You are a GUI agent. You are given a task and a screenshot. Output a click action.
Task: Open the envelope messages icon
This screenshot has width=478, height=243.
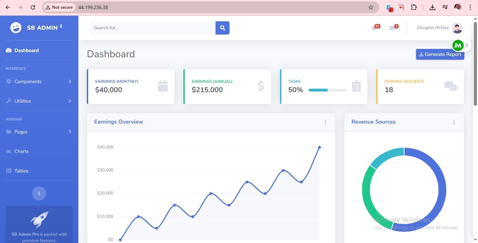392,28
